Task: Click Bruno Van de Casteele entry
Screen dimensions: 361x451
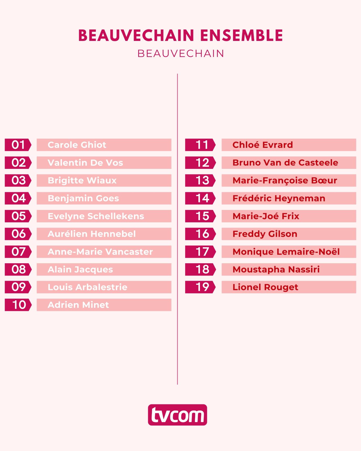Action: (x=289, y=163)
